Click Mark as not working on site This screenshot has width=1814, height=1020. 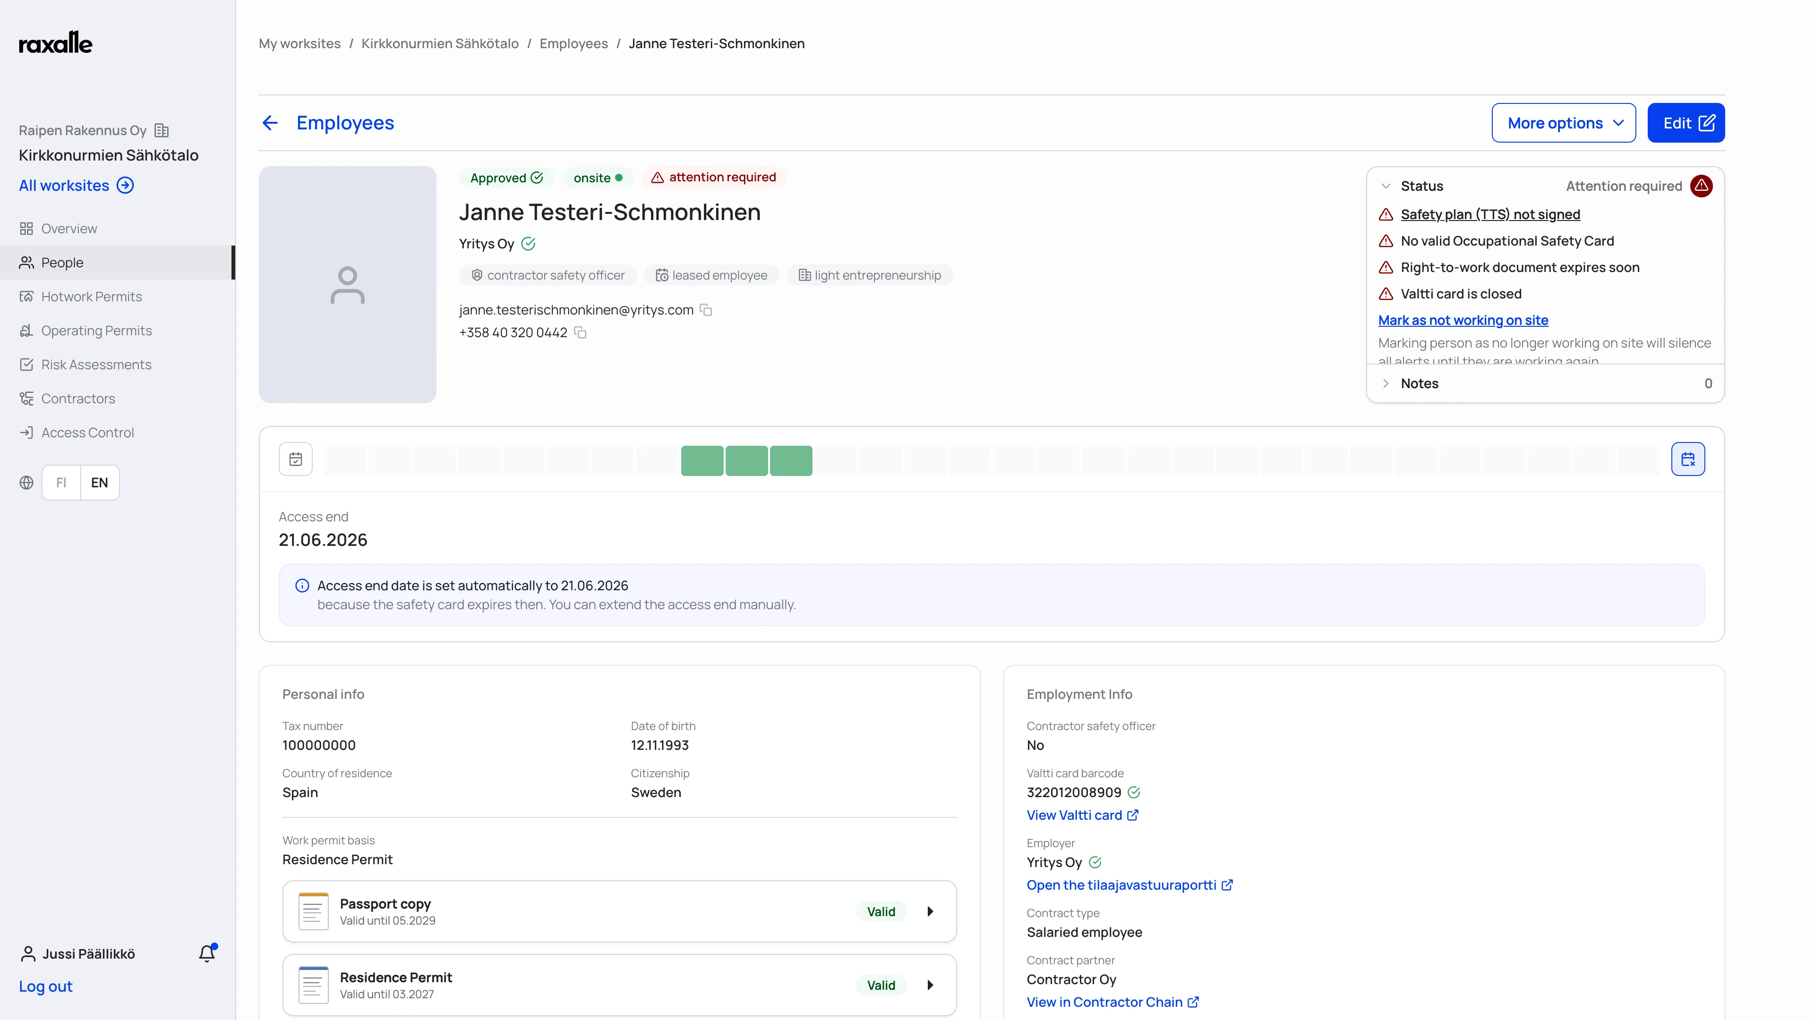click(x=1463, y=320)
